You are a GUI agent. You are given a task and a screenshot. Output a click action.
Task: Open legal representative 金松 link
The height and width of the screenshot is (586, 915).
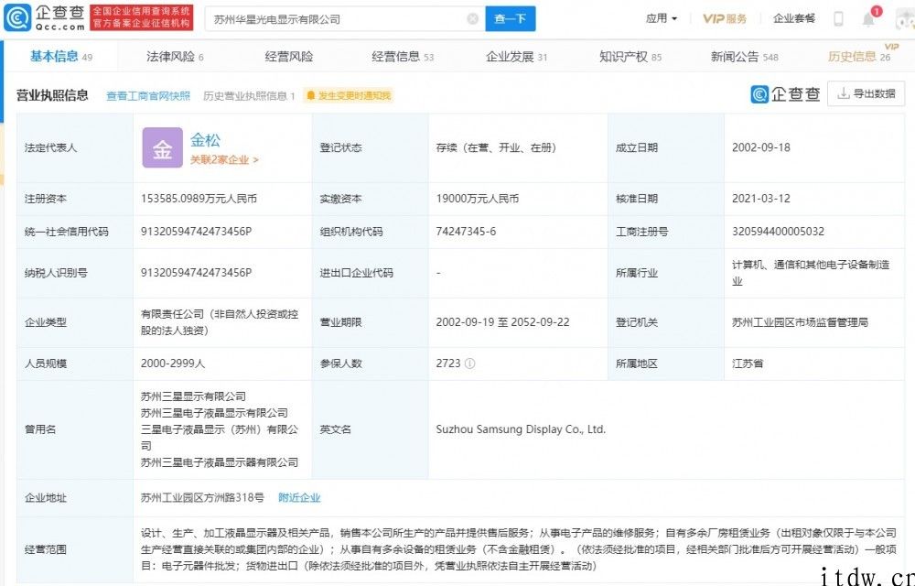(x=205, y=140)
